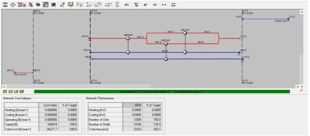Click the Capital [$] row label
This screenshot has width=310, height=136.
tap(21, 124)
